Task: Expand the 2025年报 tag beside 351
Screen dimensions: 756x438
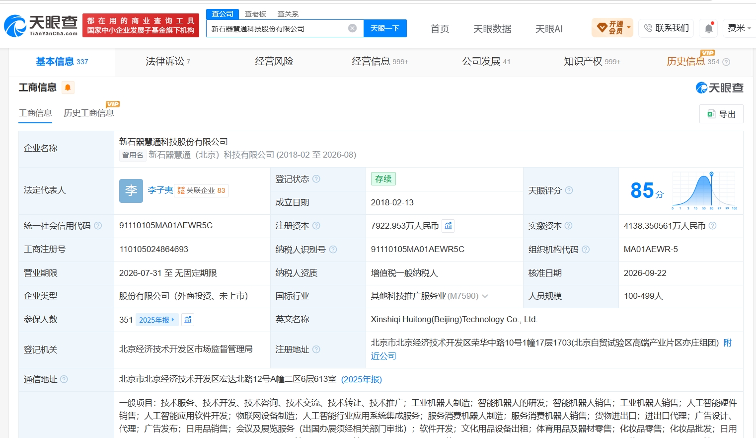Action: tap(157, 320)
